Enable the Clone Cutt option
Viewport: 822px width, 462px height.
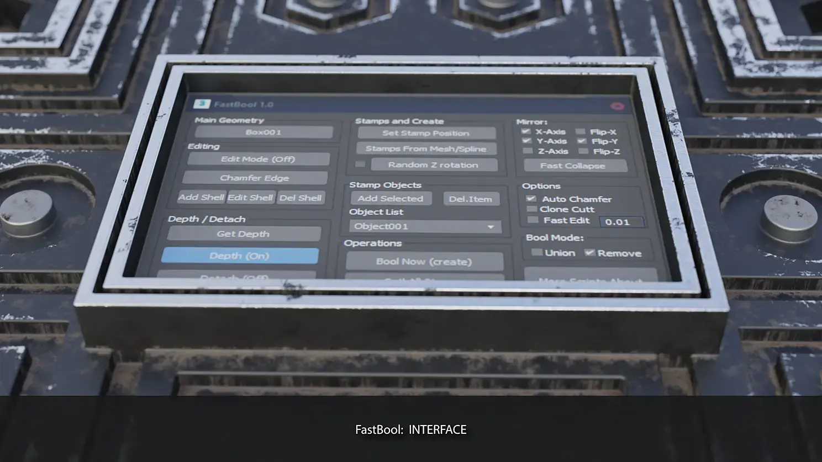532,209
